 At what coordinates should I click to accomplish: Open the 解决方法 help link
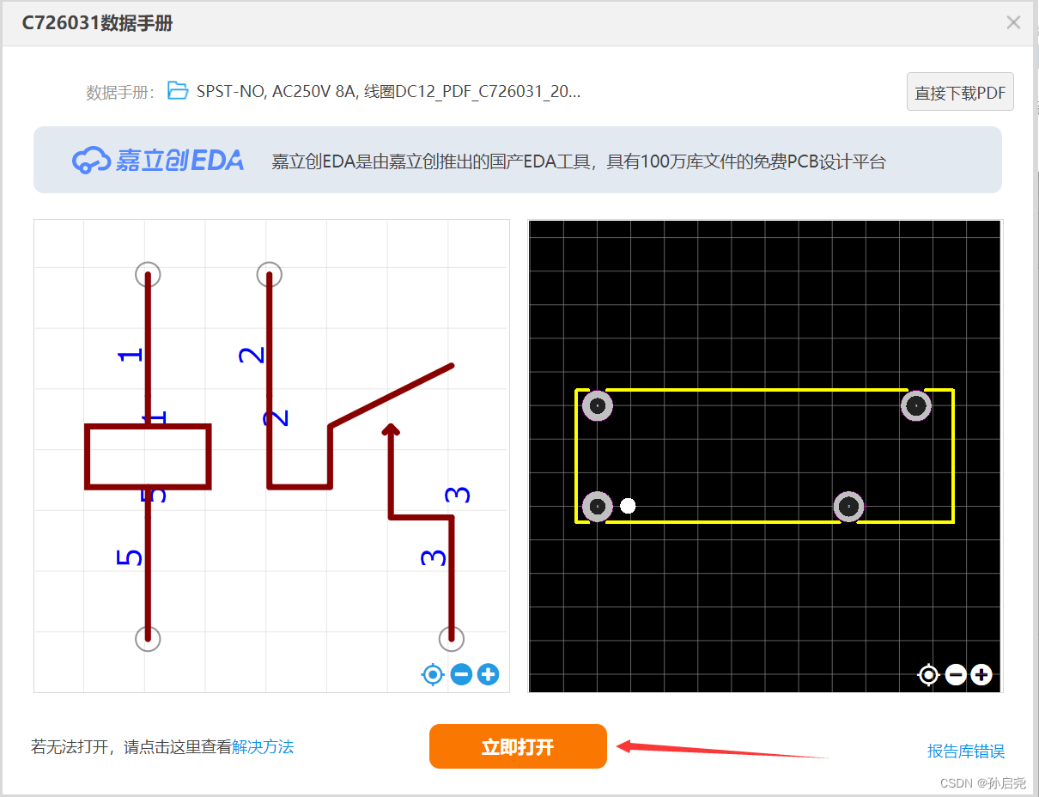(x=263, y=747)
